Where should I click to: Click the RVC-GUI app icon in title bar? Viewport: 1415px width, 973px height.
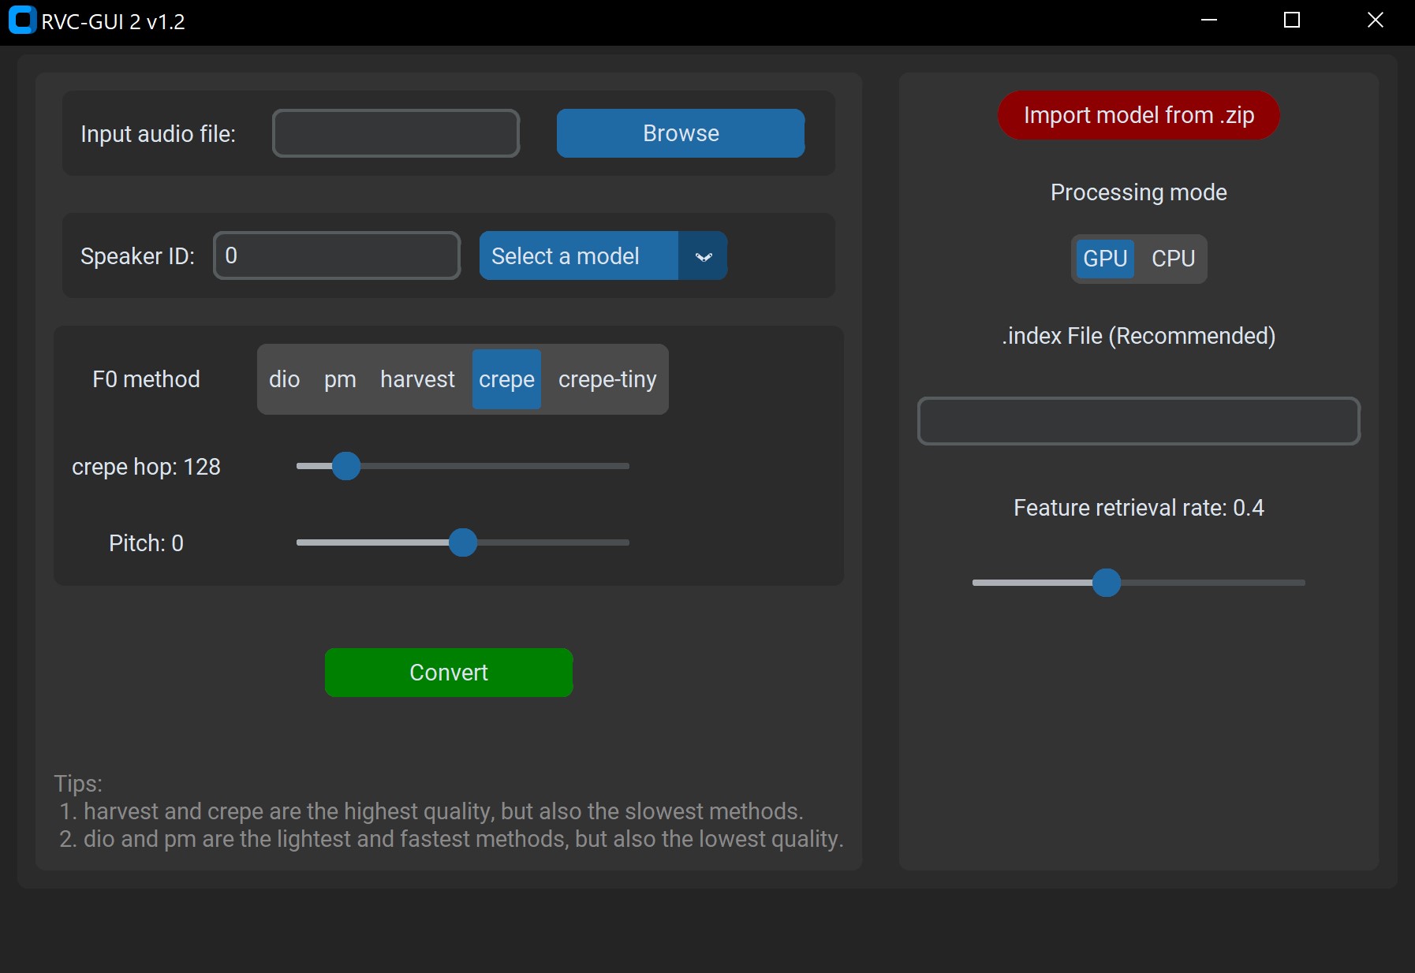click(x=22, y=21)
